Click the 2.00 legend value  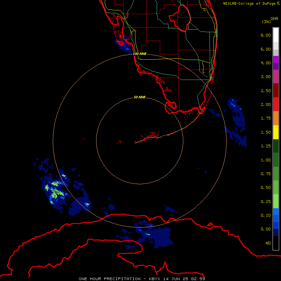266,105
